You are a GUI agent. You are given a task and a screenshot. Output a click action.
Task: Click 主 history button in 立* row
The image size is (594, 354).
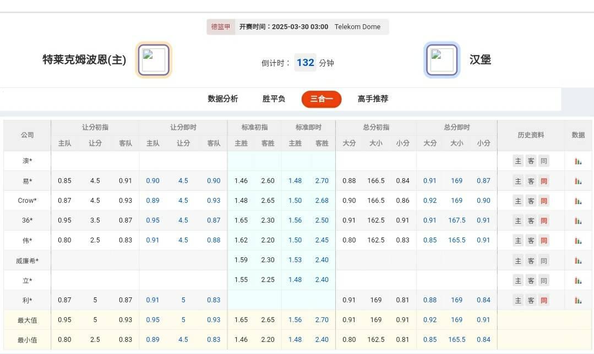[518, 280]
